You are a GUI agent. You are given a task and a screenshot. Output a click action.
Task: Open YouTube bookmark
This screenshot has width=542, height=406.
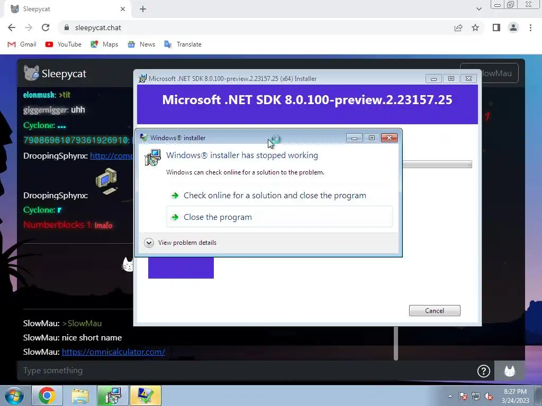(x=64, y=44)
